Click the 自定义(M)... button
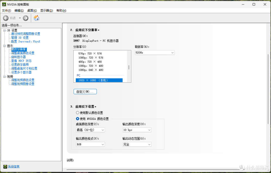This screenshot has width=271, height=173. click(85, 92)
